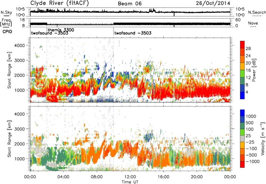266x184 pixels.
Task: Click the 'Velocity [m s⁻¹]' color bar label
Action: (x=262, y=138)
